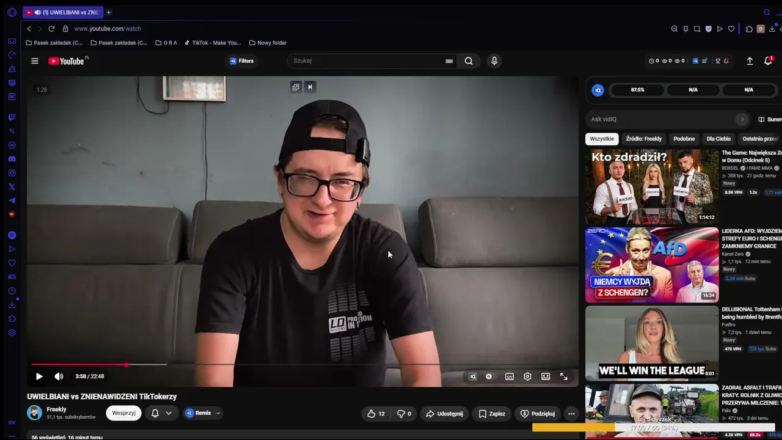Save video with the Zapisz button

pyautogui.click(x=492, y=414)
